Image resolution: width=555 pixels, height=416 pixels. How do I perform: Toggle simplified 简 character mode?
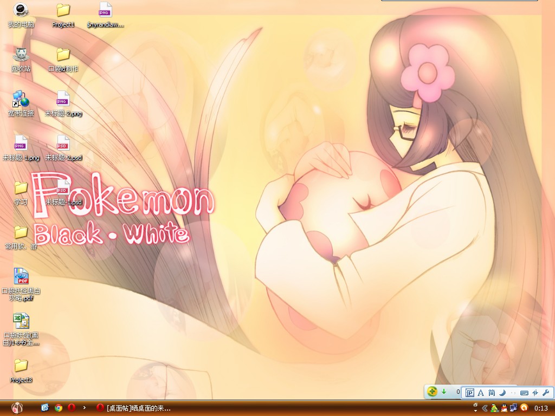click(492, 393)
